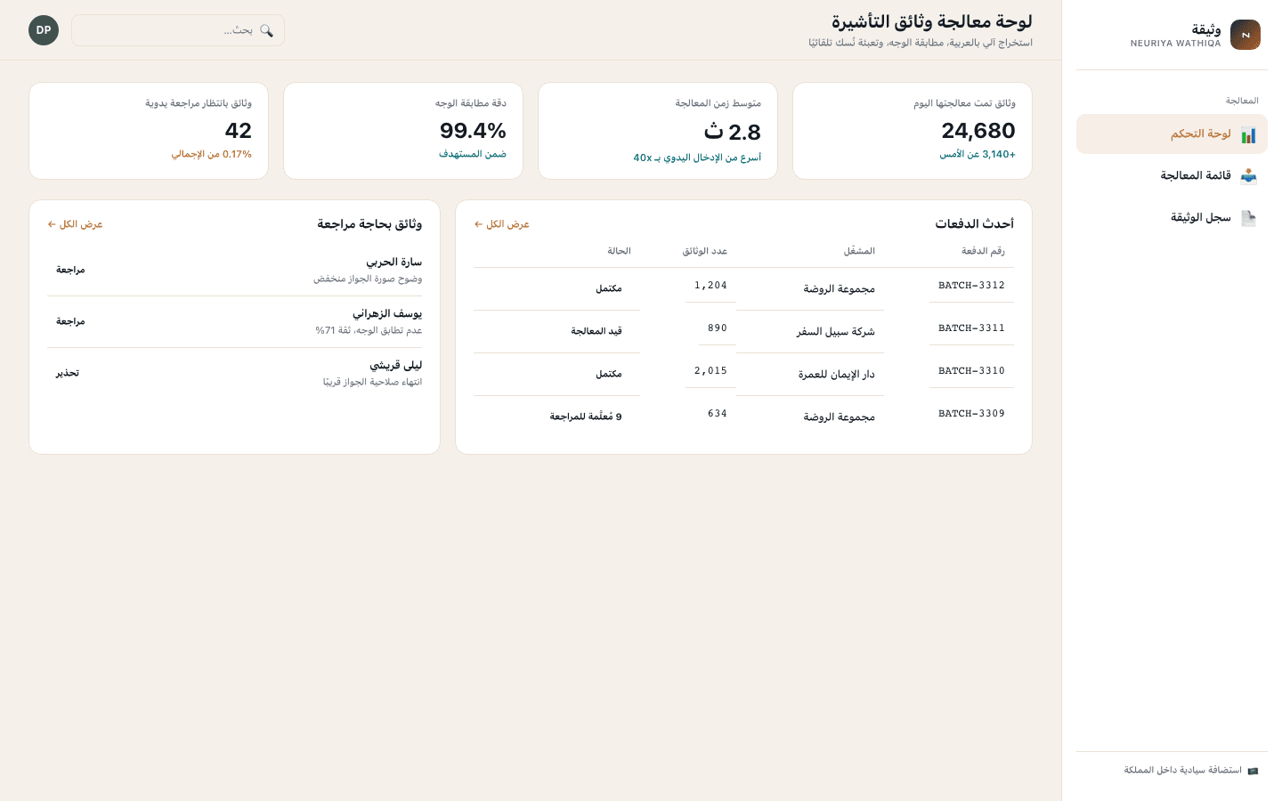Focus the بحث search field

click(x=178, y=30)
